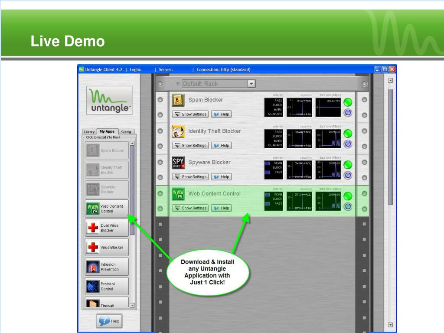Click Identity Theft Blocker green status light
This screenshot has height=333, width=444.
point(348,134)
